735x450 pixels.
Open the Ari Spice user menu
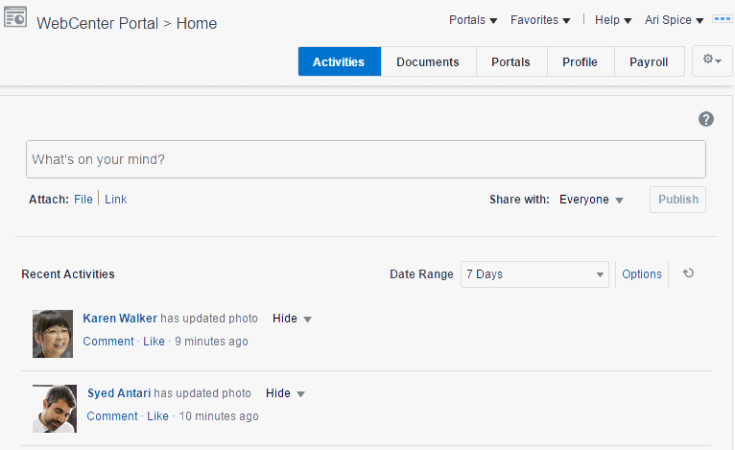675,20
